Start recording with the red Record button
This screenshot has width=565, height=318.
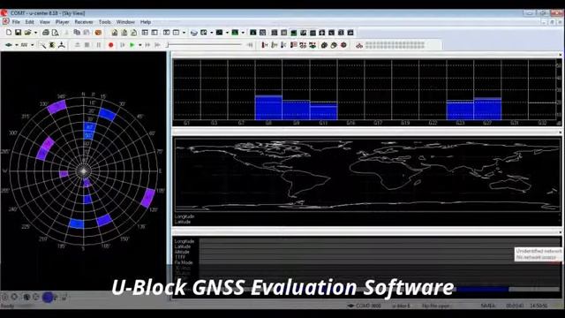coord(111,45)
